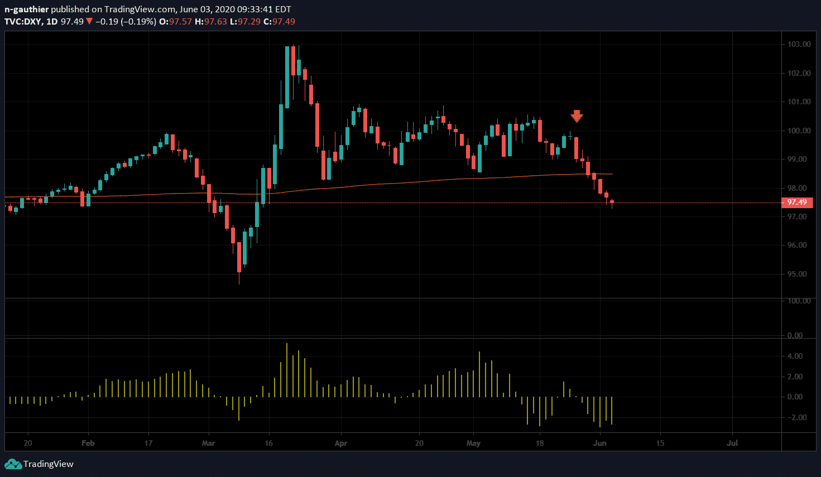
Task: Click the O:97.57 open value
Action: 176,22
